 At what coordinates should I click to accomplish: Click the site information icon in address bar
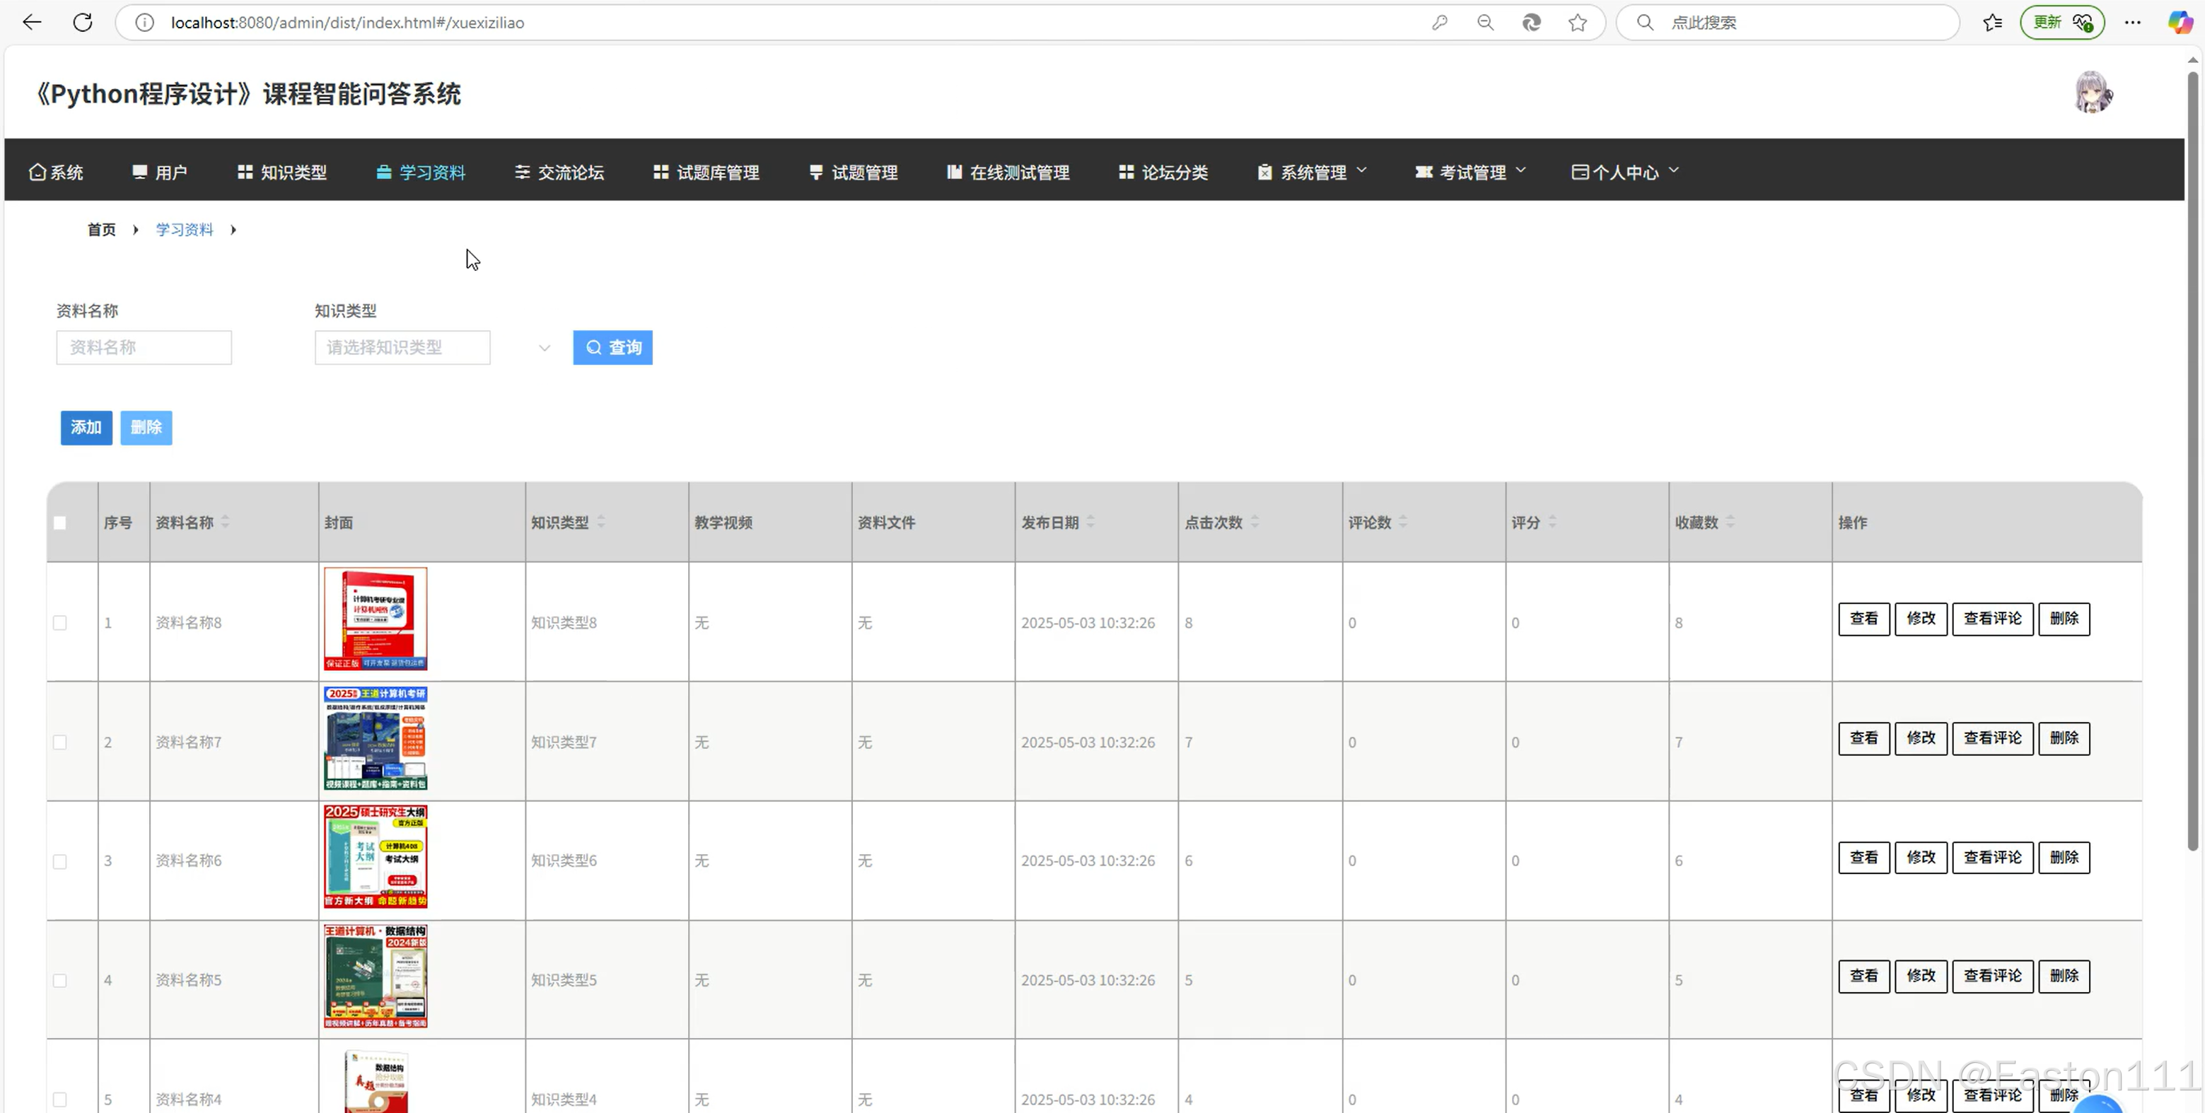tap(145, 22)
